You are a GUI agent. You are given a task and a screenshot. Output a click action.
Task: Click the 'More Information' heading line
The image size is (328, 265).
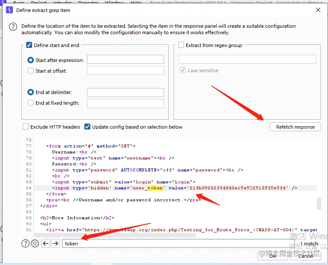point(77,218)
